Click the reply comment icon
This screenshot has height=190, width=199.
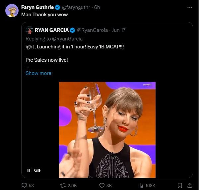(x=24, y=185)
